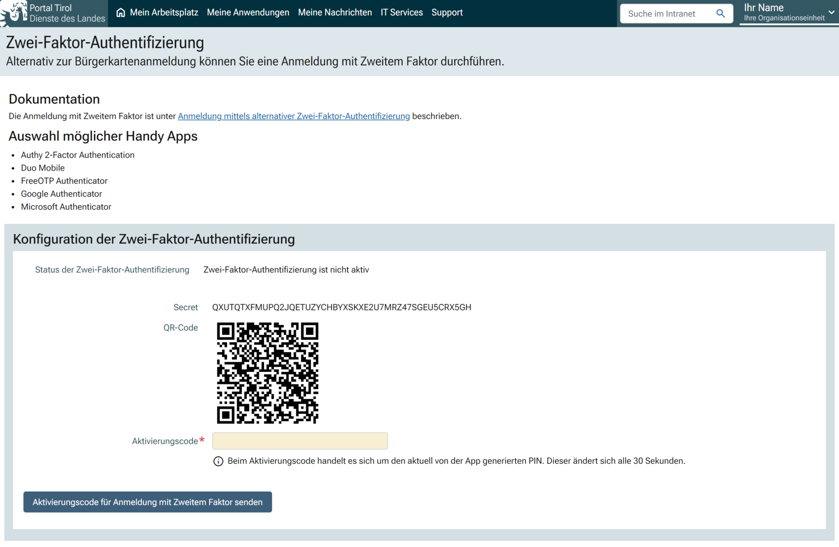Click the Aktivierungscode input field
This screenshot has width=839, height=547.
[300, 441]
